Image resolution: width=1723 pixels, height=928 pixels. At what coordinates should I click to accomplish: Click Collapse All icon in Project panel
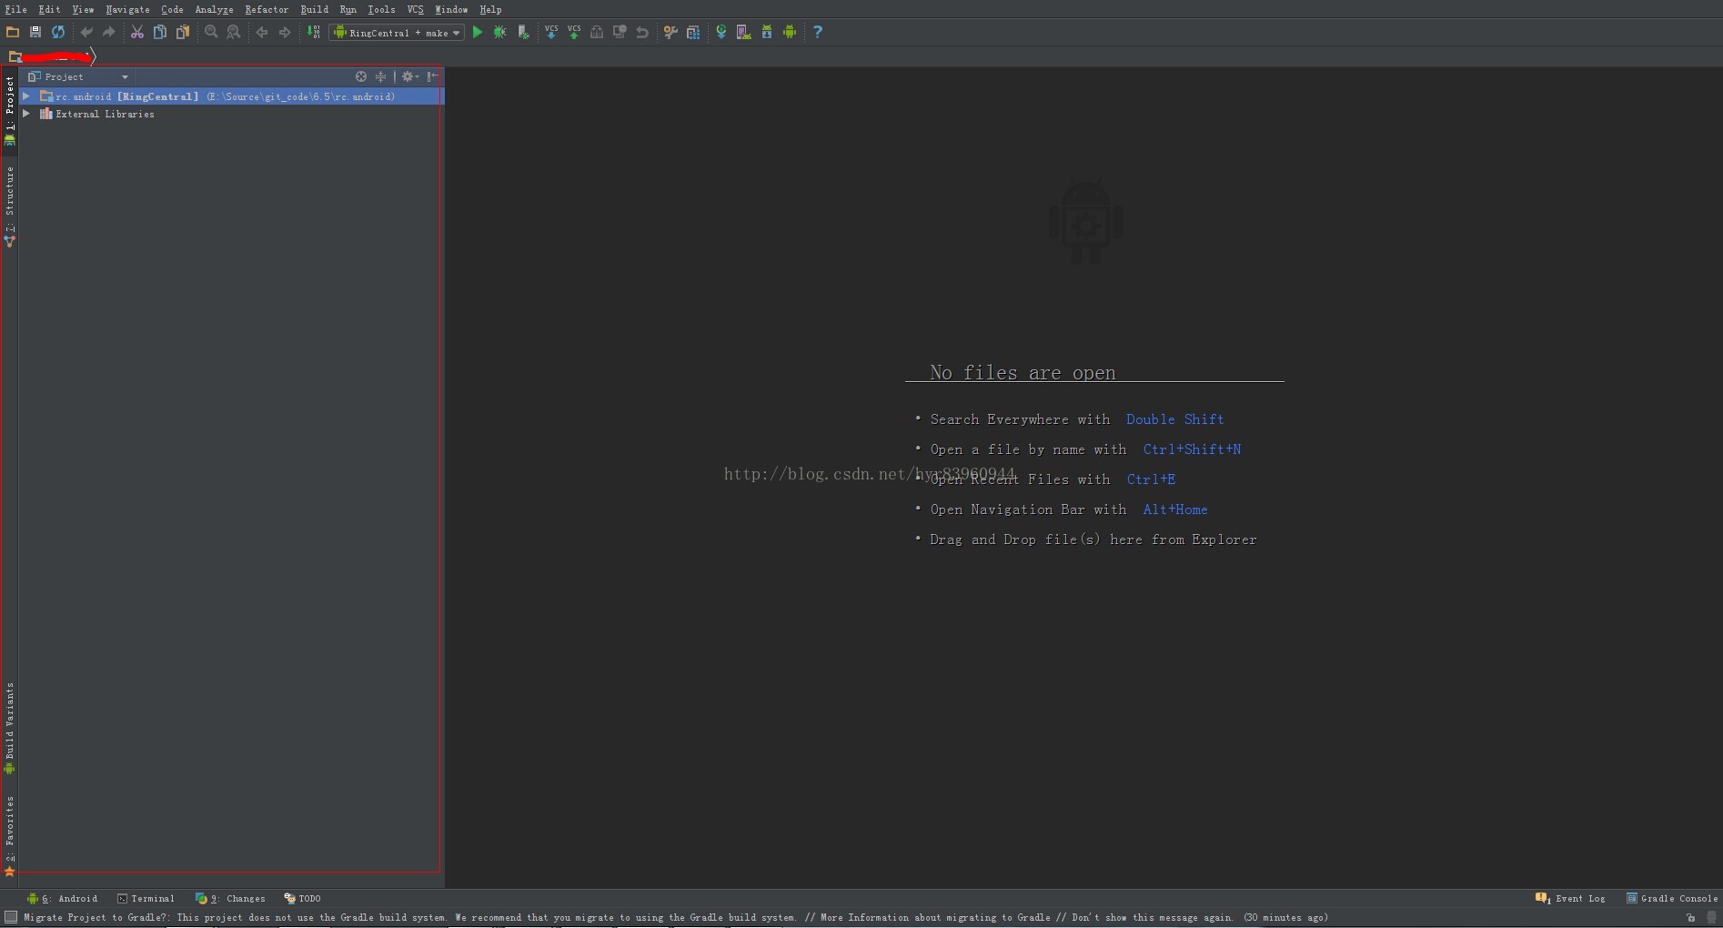click(381, 76)
